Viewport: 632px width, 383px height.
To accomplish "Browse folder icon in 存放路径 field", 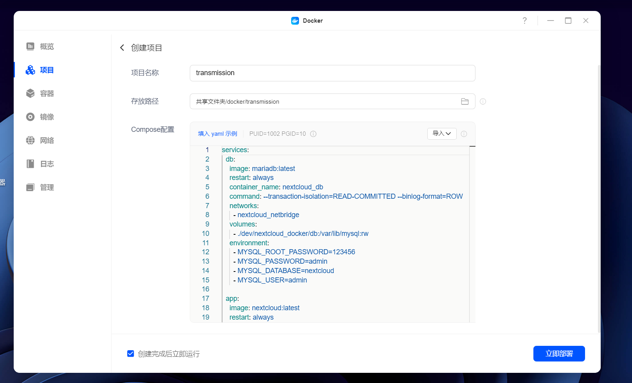I will point(465,102).
